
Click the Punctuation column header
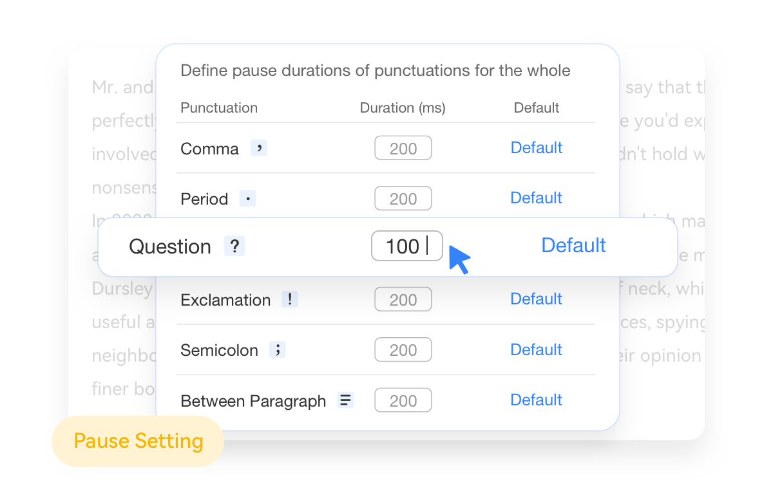pos(219,107)
